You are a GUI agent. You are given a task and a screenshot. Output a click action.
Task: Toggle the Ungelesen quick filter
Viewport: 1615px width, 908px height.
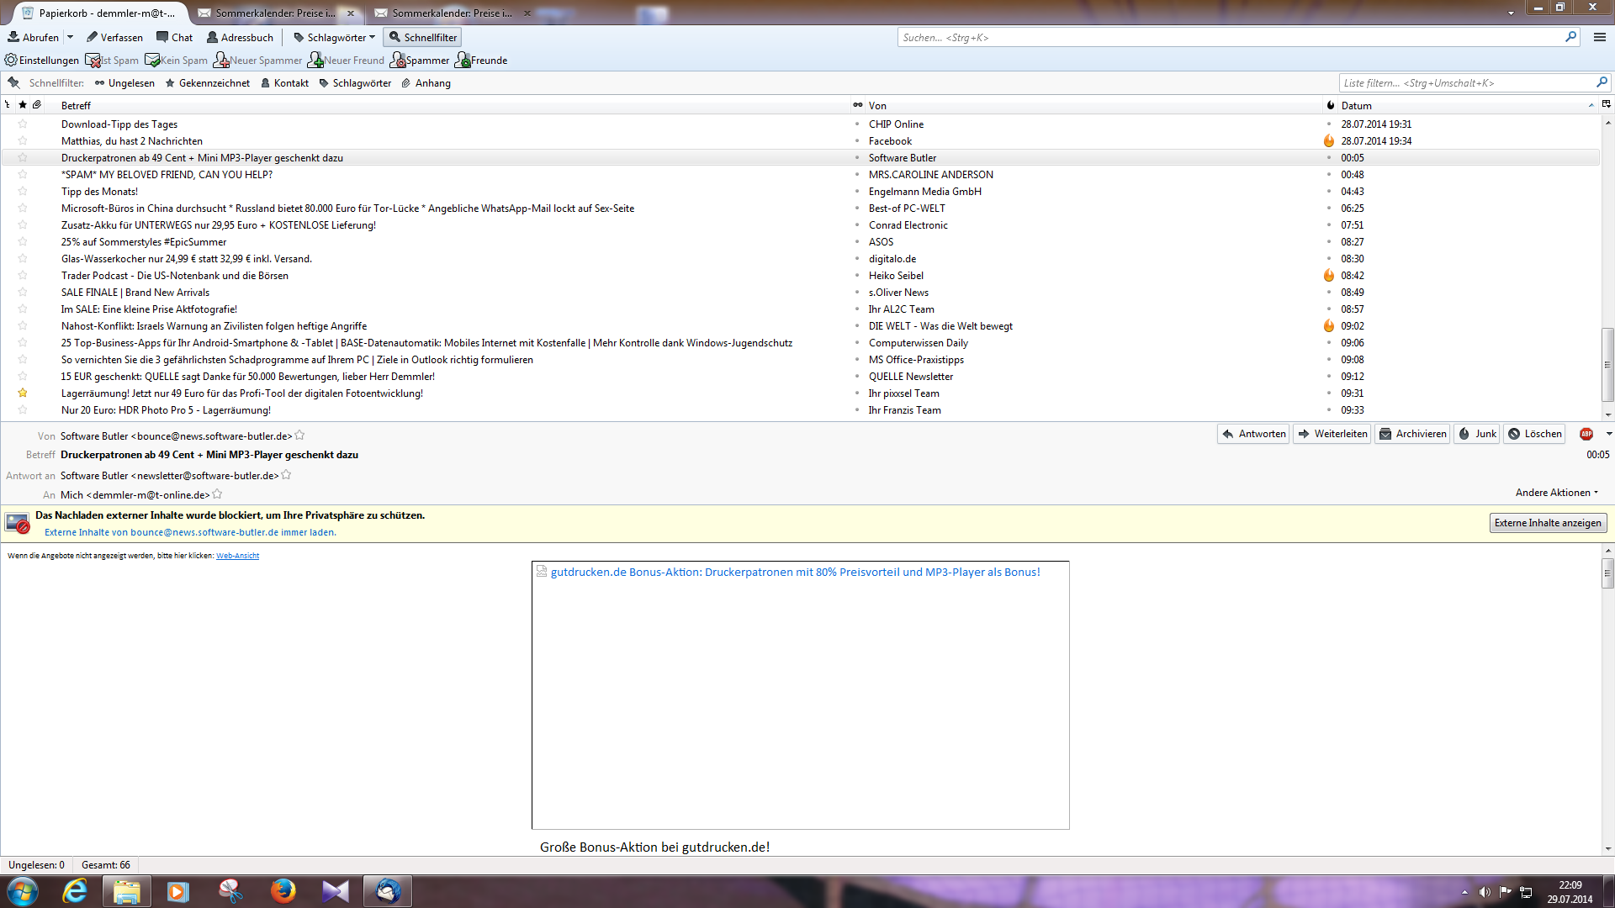[x=124, y=83]
